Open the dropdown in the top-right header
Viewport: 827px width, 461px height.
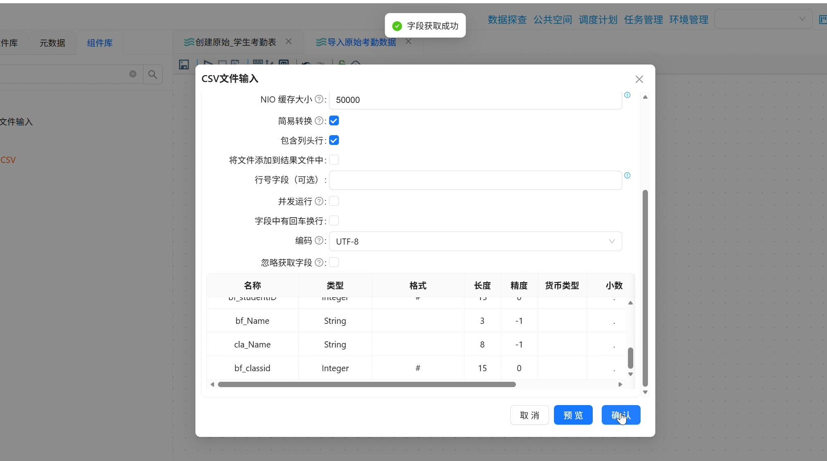tap(763, 19)
